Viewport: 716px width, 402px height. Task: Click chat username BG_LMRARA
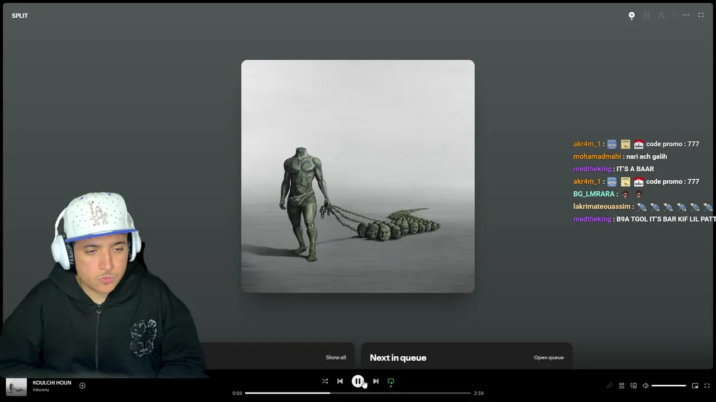pos(594,194)
